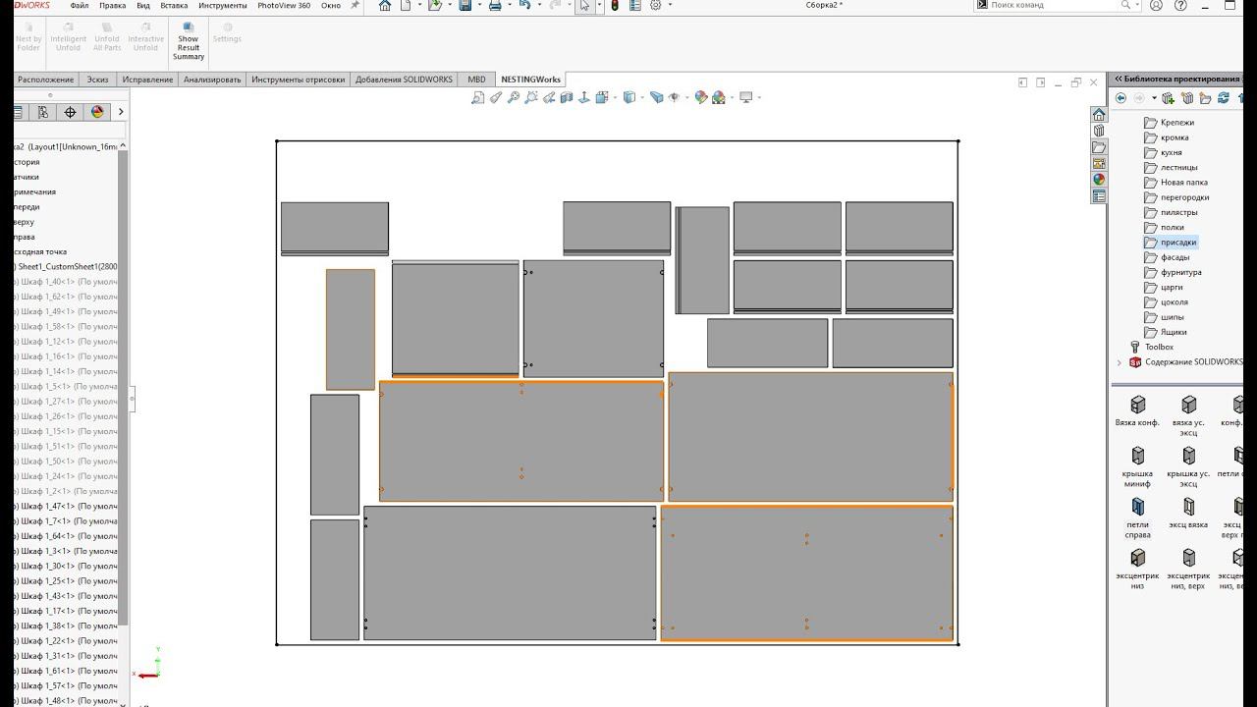
Task: Open the DimXpert crosshair tab
Action: pos(70,112)
